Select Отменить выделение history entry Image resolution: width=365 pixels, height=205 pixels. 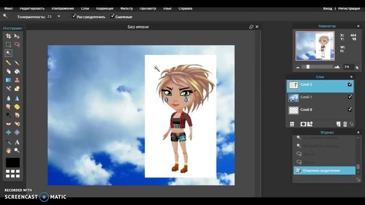click(x=325, y=171)
